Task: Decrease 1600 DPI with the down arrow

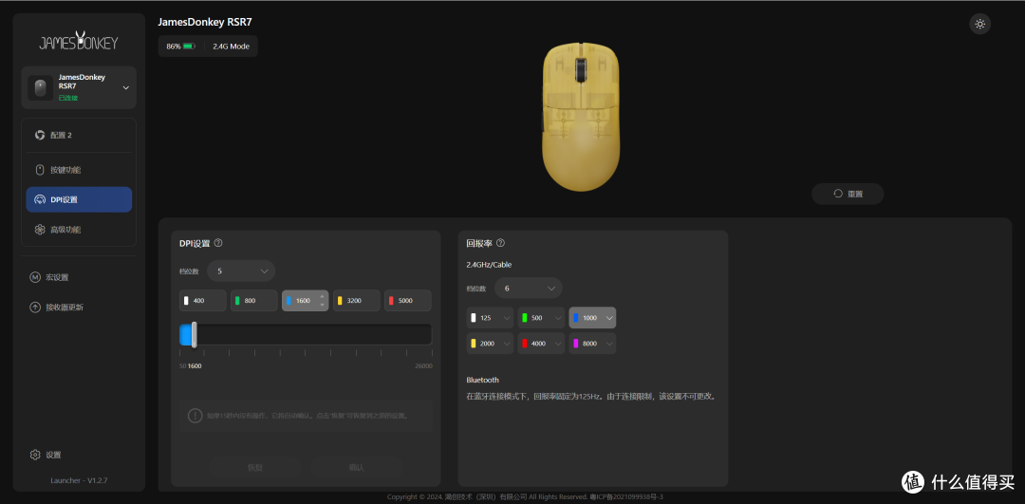Action: 322,305
